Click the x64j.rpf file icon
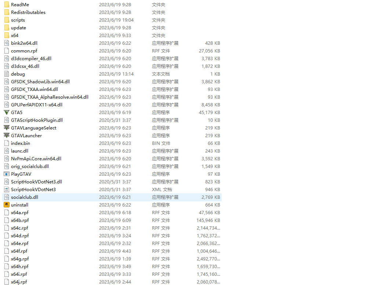 7,282
